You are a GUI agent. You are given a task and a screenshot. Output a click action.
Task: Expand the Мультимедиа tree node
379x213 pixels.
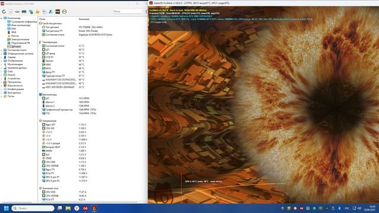coord(1,64)
